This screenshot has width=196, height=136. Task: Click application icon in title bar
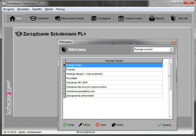pyautogui.click(x=4, y=4)
